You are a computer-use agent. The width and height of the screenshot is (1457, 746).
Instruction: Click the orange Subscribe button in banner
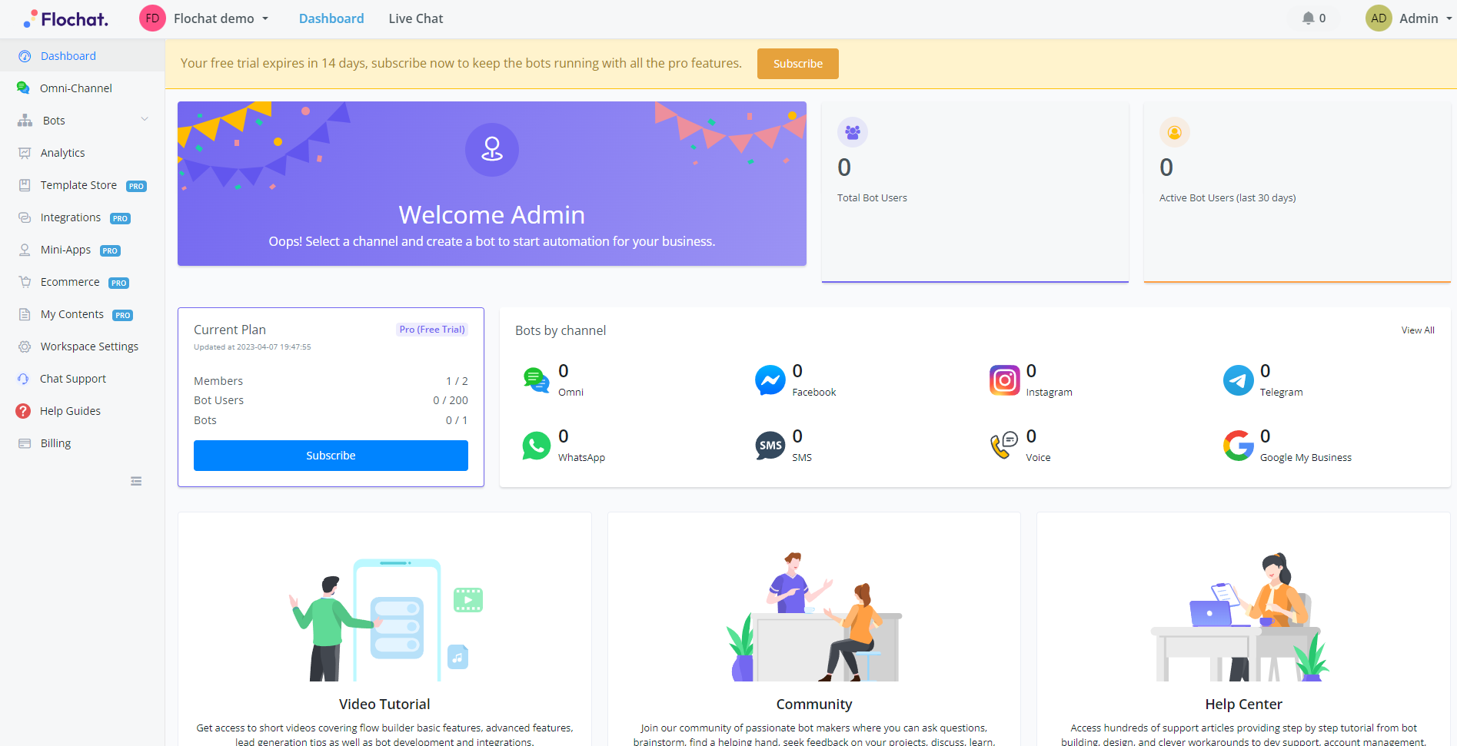pyautogui.click(x=797, y=64)
